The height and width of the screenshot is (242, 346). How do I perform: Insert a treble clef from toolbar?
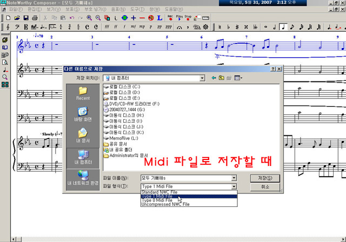(x=8, y=27)
